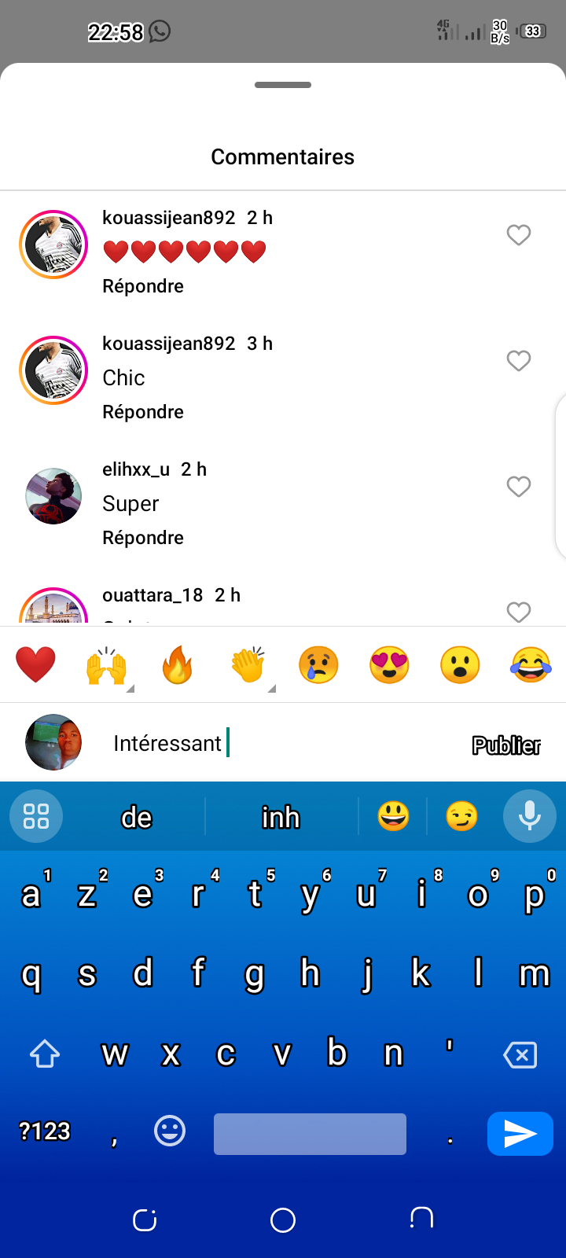Focus the comment field containing "Intéressant"
The image size is (566, 1258).
click(x=283, y=743)
